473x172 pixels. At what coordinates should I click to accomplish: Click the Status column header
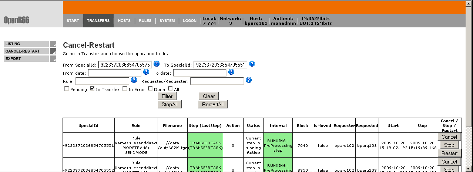click(x=254, y=125)
